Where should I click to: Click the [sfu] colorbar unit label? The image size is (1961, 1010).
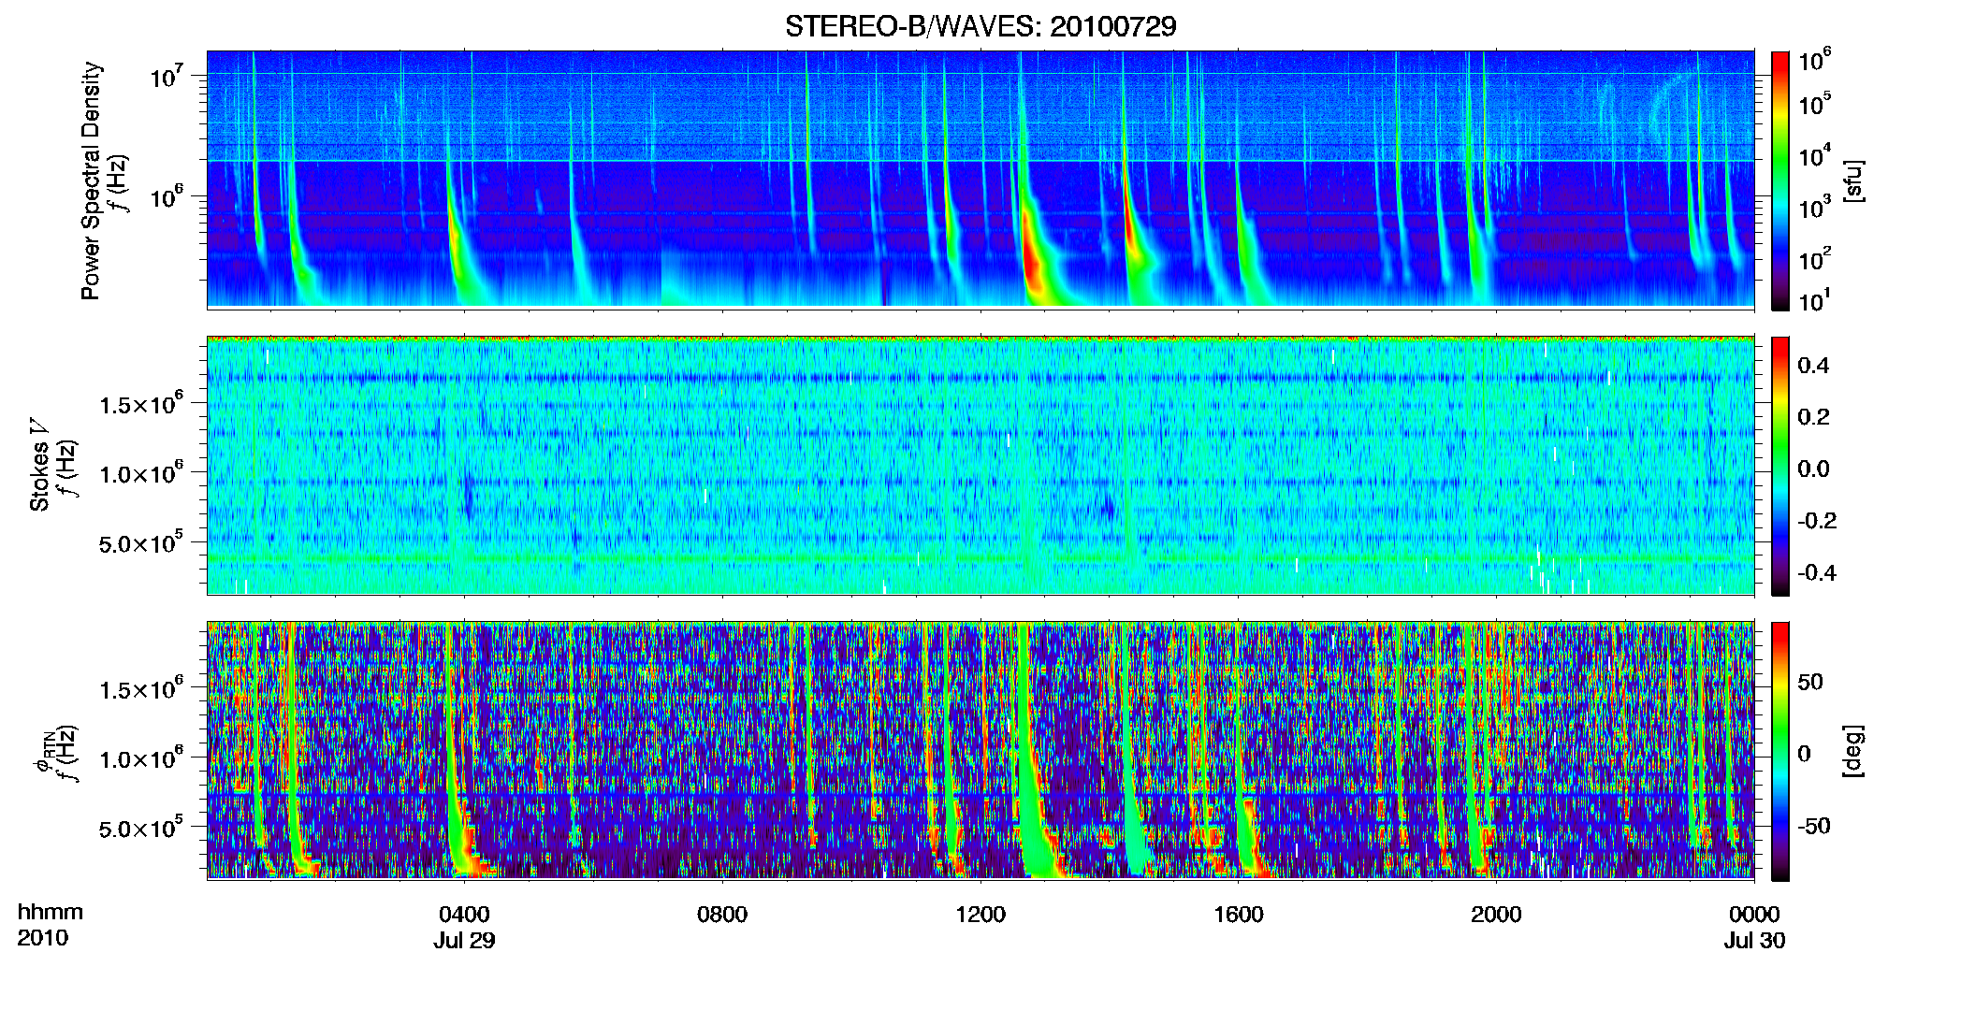click(1852, 180)
